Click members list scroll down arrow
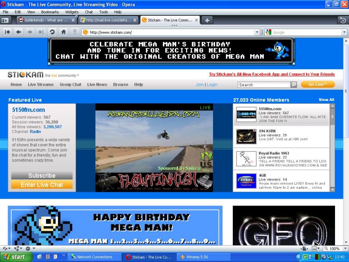Viewport: 349px width, 262px height. pos(332,189)
